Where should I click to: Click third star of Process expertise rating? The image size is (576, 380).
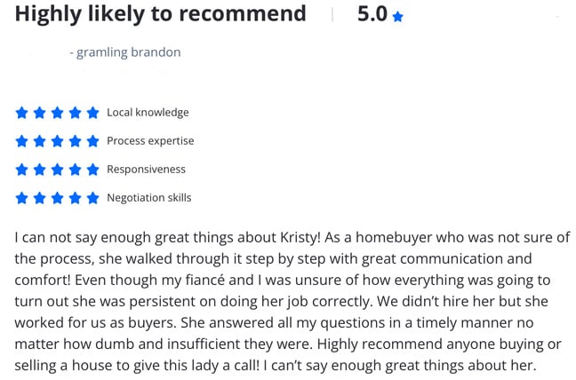(57, 141)
